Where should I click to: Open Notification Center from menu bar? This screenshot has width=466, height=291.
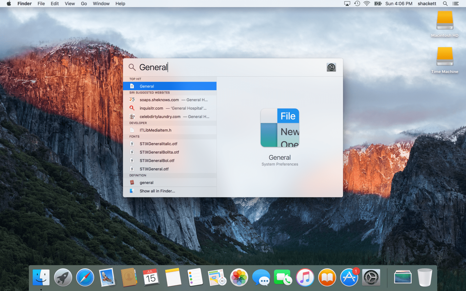455,3
